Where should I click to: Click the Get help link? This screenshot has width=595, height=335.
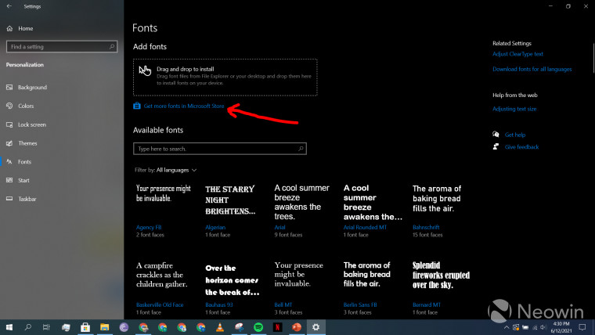pyautogui.click(x=515, y=135)
